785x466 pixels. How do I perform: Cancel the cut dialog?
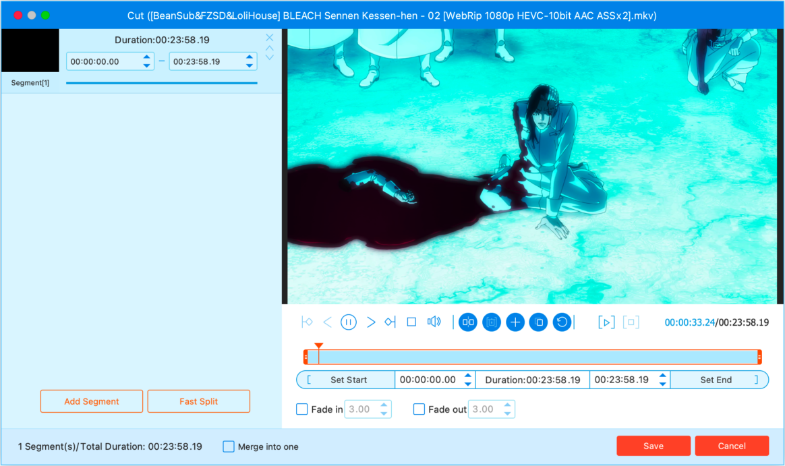point(732,446)
